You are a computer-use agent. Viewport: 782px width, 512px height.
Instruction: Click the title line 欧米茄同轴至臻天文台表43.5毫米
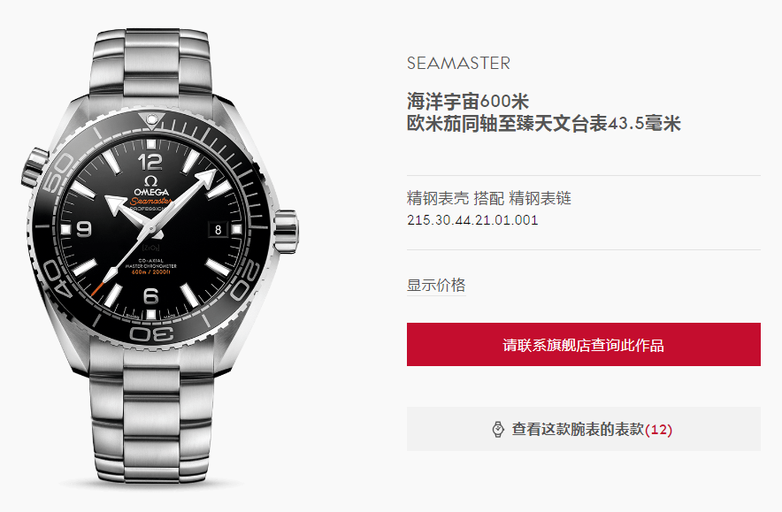544,124
